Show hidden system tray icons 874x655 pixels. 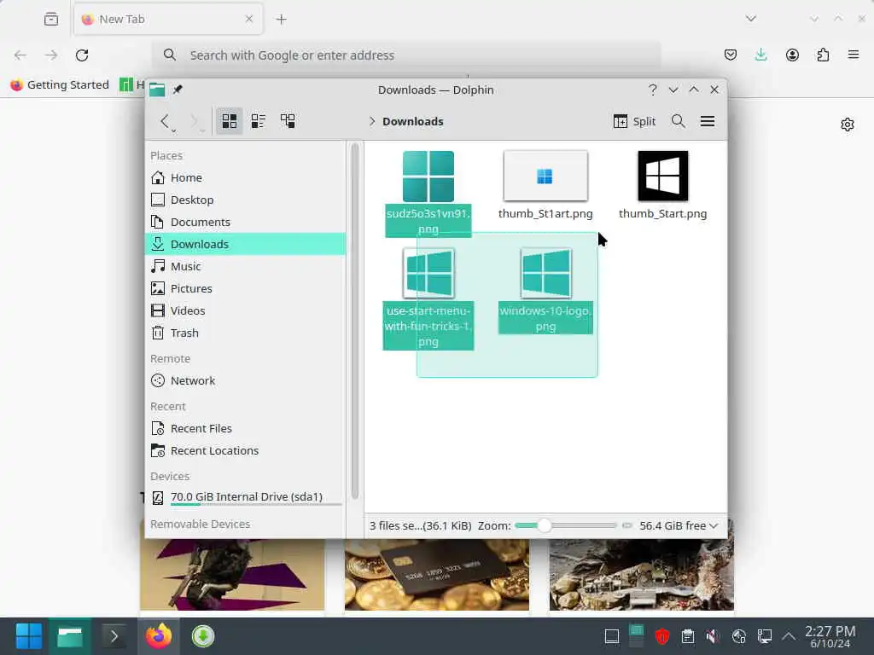[x=789, y=636]
